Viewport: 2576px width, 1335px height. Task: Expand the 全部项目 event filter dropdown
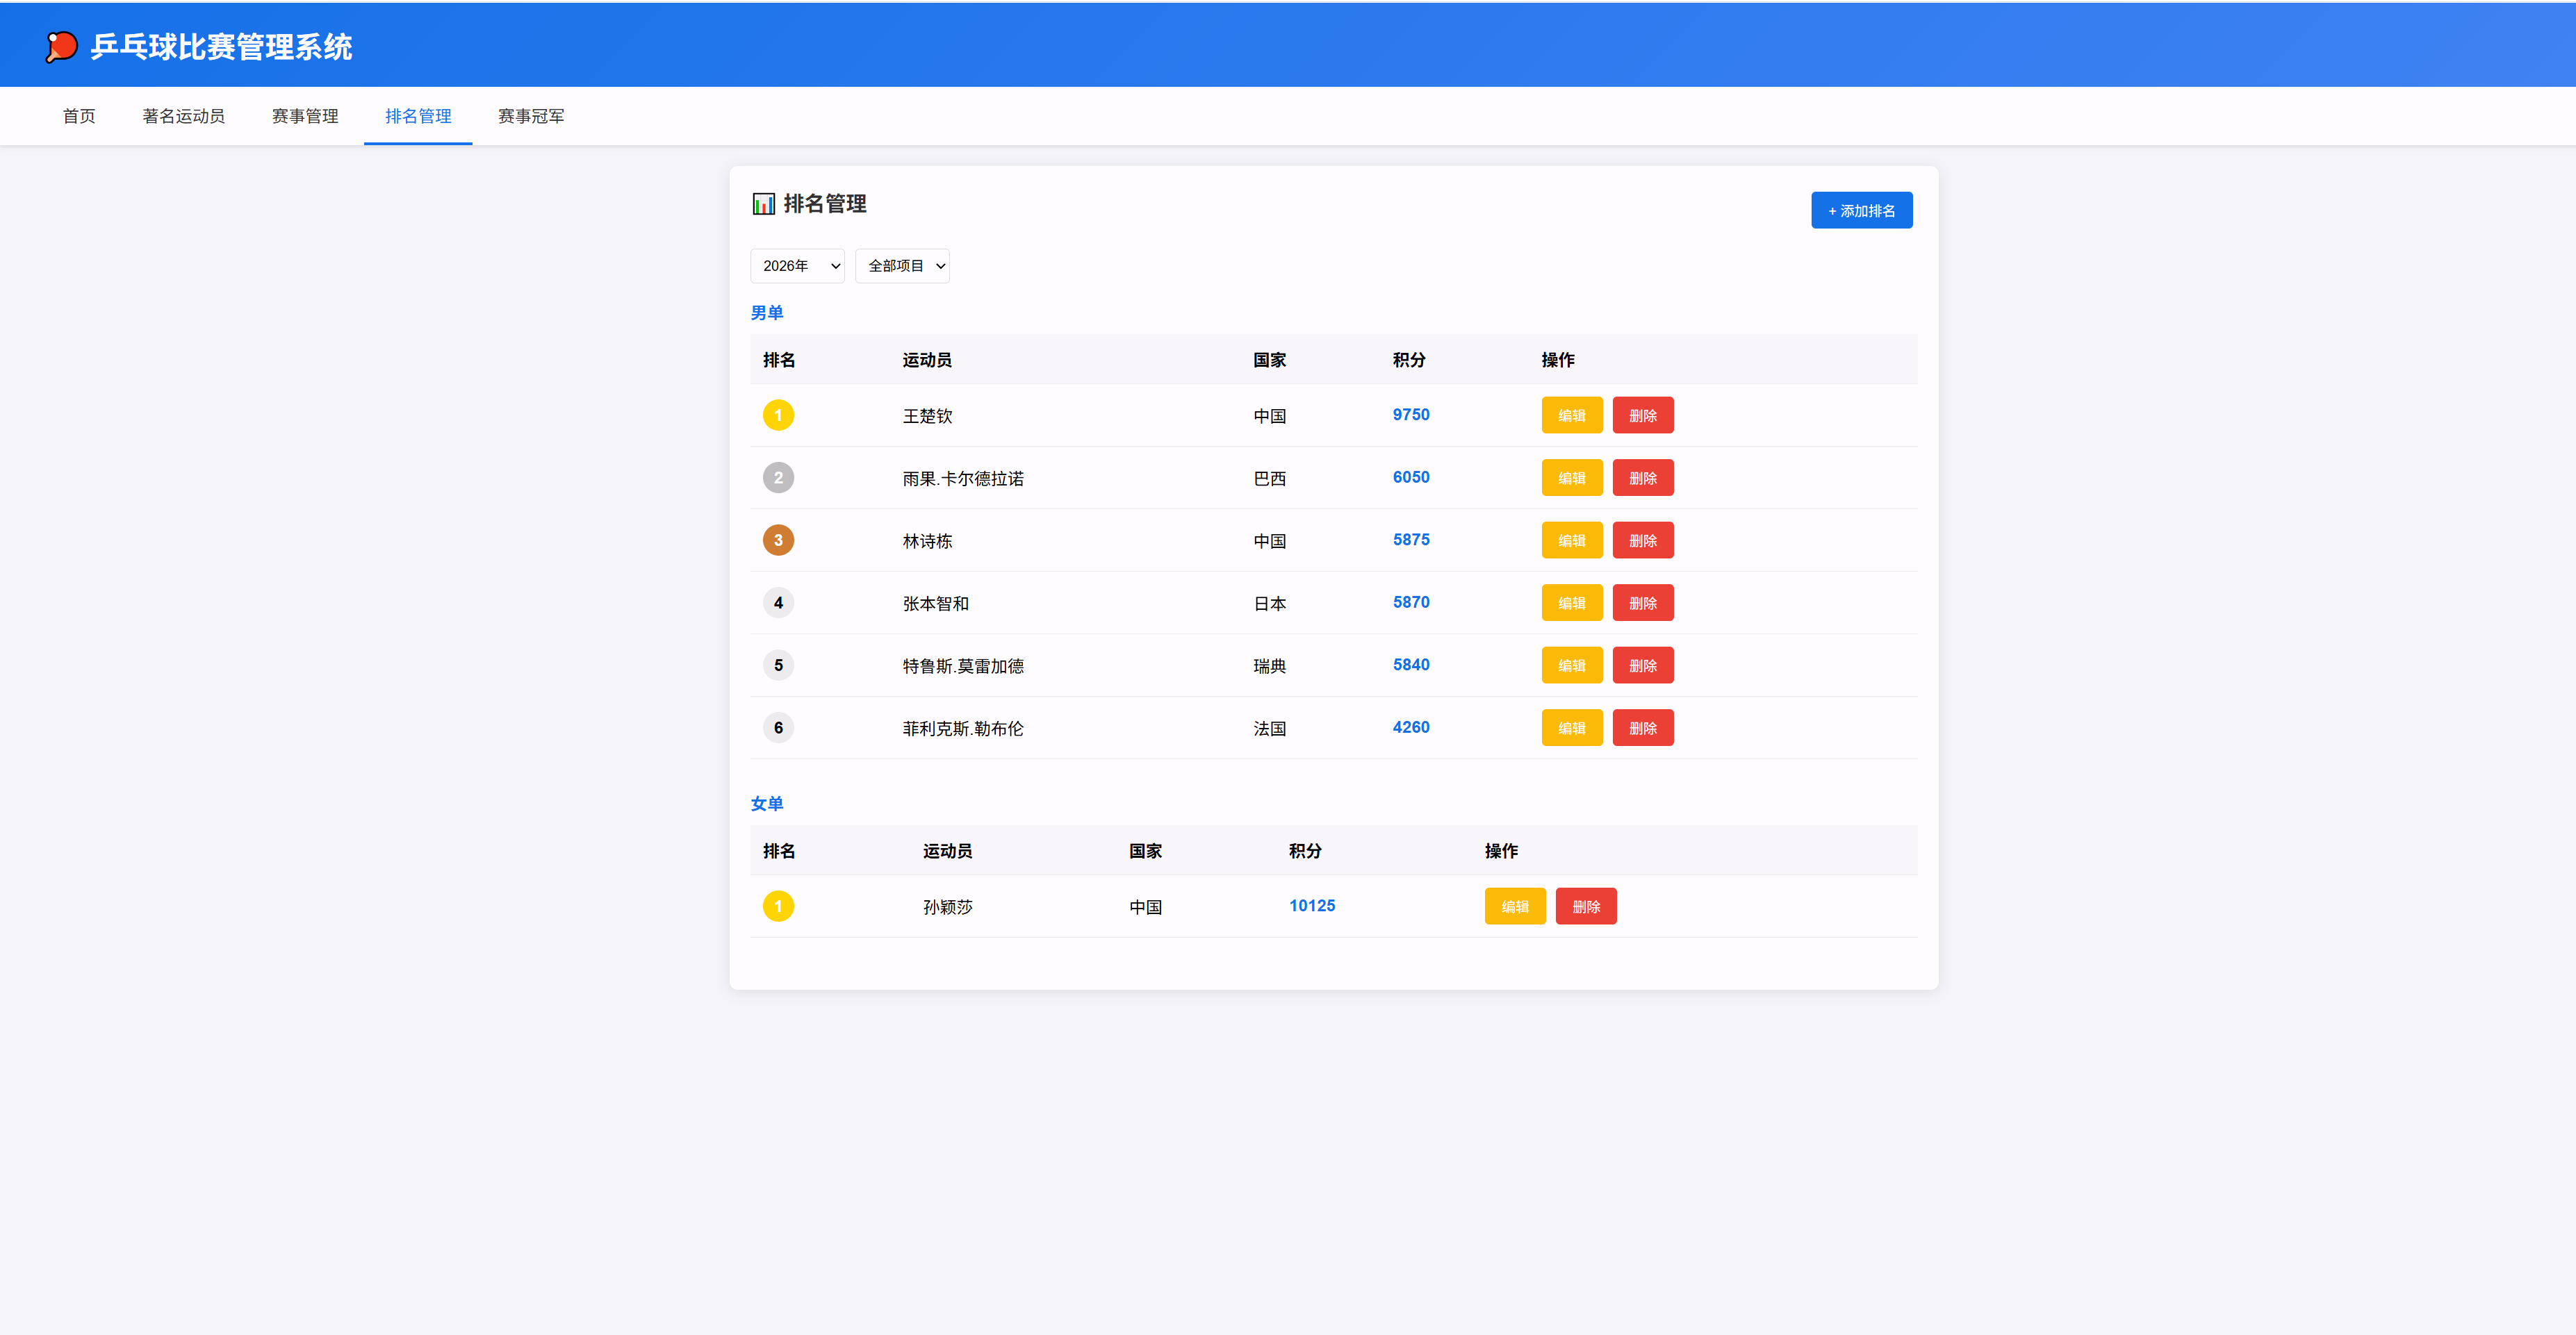pyautogui.click(x=902, y=266)
